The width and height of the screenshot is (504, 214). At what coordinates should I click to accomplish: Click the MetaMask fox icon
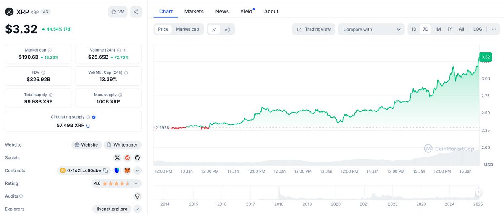click(127, 170)
